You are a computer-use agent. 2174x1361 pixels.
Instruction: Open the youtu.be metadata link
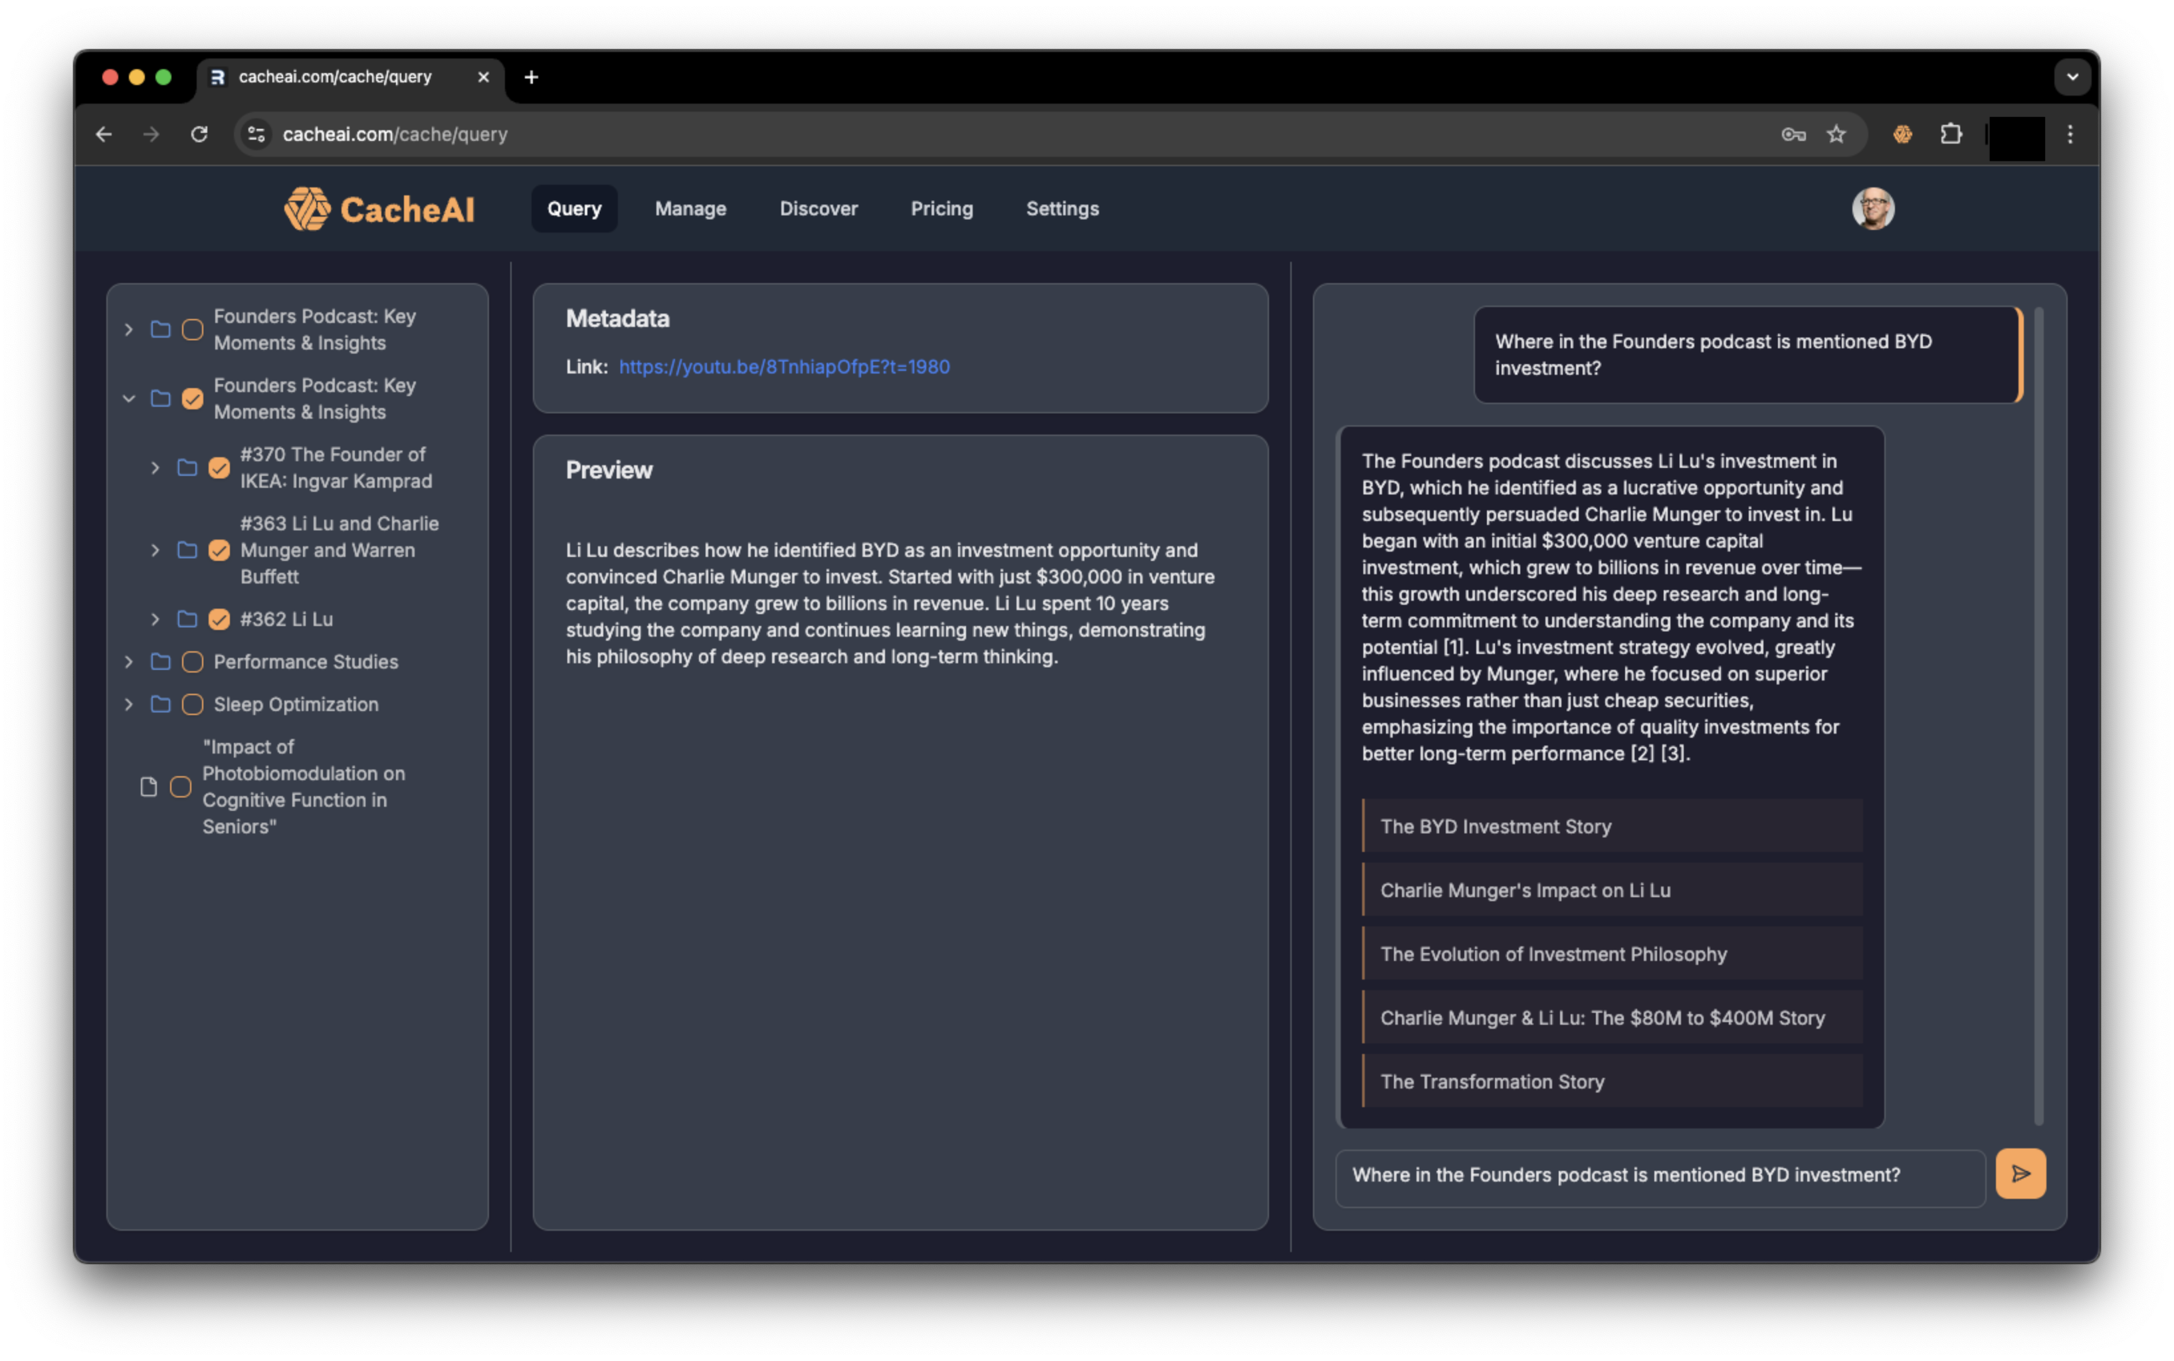point(784,366)
